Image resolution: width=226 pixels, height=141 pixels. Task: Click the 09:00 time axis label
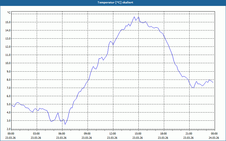(x=87, y=134)
